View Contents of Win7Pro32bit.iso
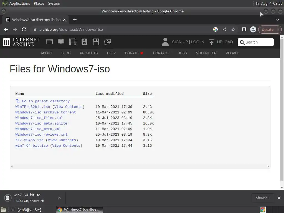The image size is (284, 213). tap(69, 107)
